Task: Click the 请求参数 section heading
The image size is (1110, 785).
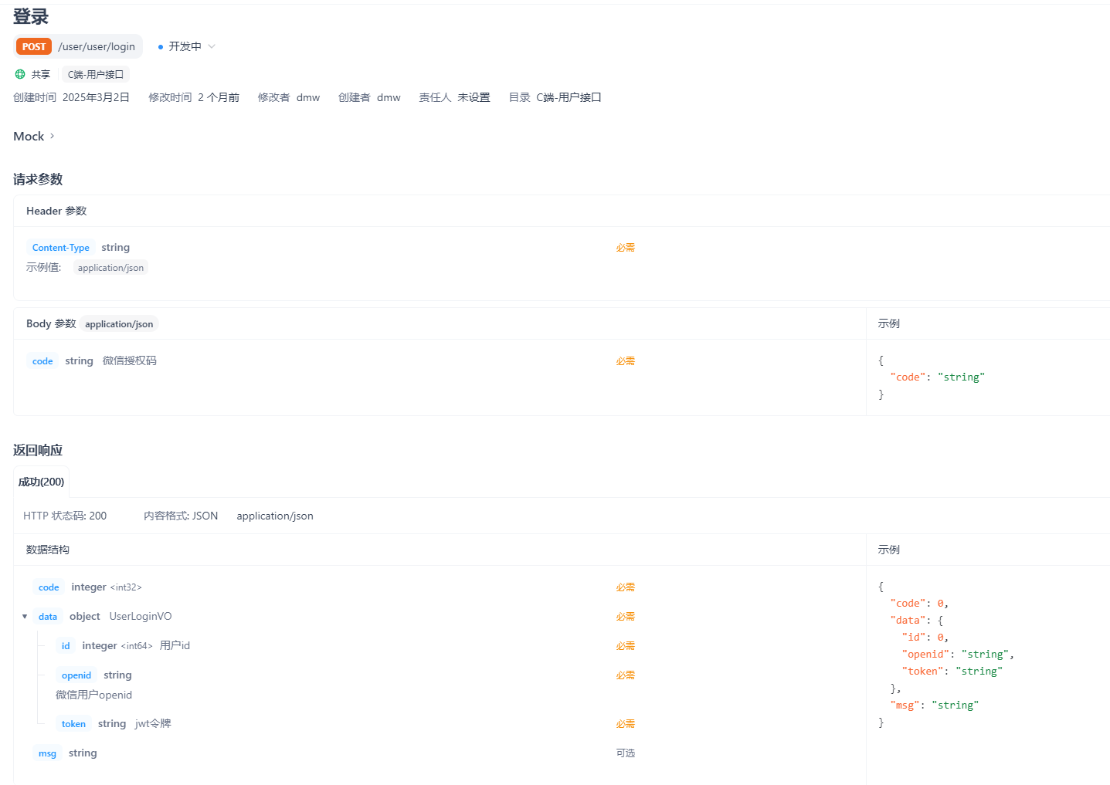Action: coord(38,179)
